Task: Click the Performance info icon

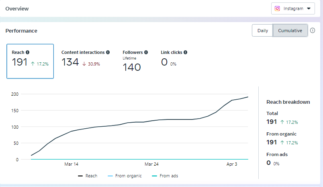Action: coord(313,31)
